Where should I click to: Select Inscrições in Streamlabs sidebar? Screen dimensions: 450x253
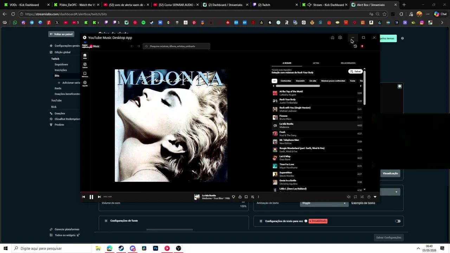[61, 70]
